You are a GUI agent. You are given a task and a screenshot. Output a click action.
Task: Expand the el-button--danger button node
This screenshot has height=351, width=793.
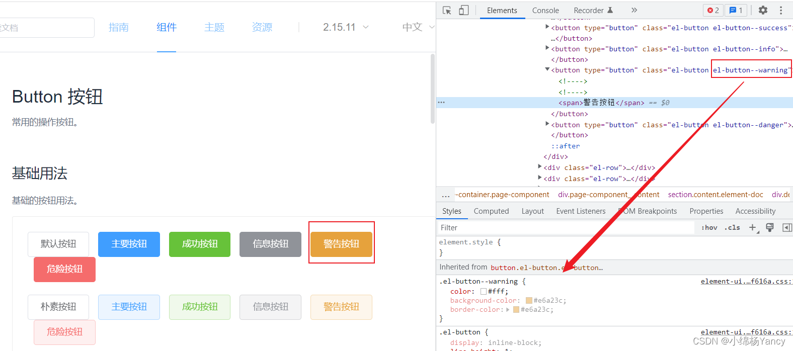[547, 124]
